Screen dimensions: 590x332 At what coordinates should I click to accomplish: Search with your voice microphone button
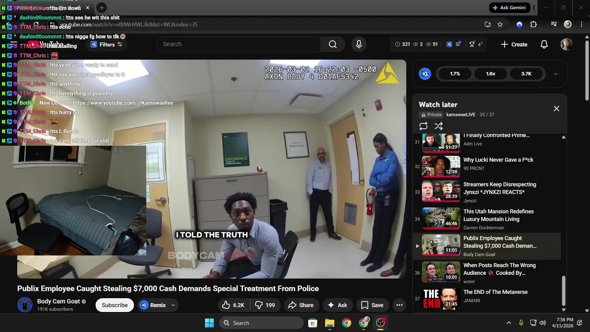(359, 44)
